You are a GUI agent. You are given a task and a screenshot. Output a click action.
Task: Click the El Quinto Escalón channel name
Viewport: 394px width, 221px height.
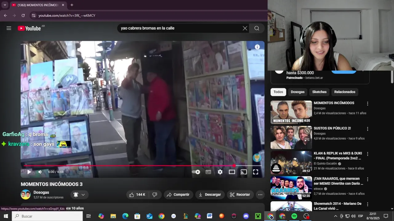click(x=325, y=164)
